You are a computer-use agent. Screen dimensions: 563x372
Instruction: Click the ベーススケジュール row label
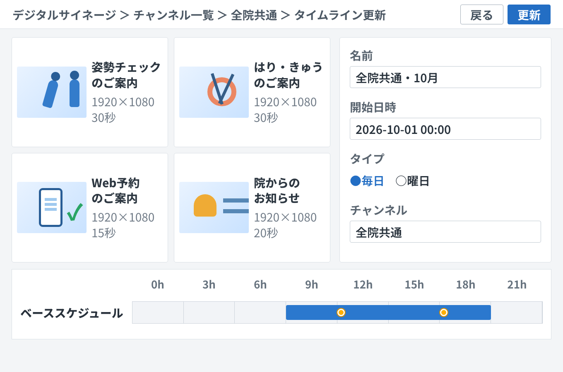click(72, 313)
